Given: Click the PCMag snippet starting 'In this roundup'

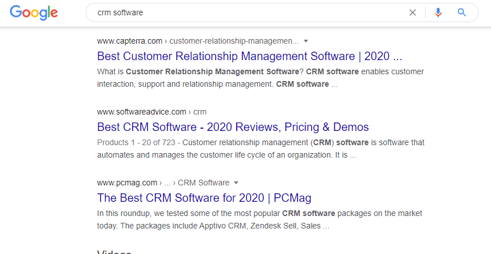Looking at the screenshot, I should [x=259, y=219].
